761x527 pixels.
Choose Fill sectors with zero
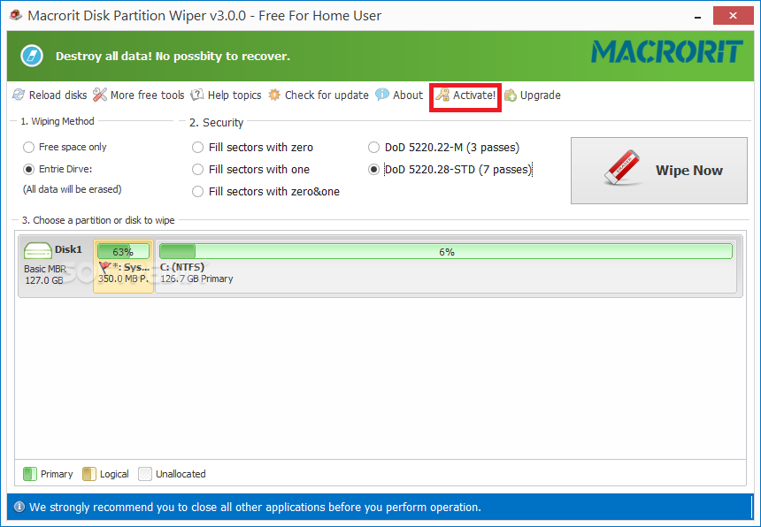[198, 148]
